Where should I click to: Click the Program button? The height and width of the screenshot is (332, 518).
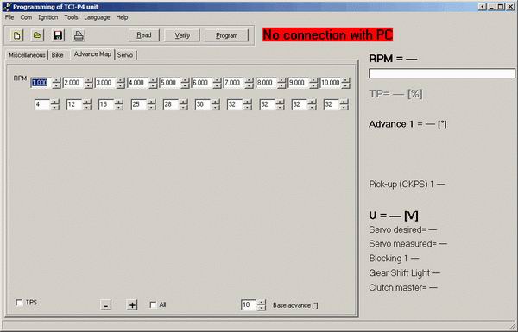(x=226, y=35)
